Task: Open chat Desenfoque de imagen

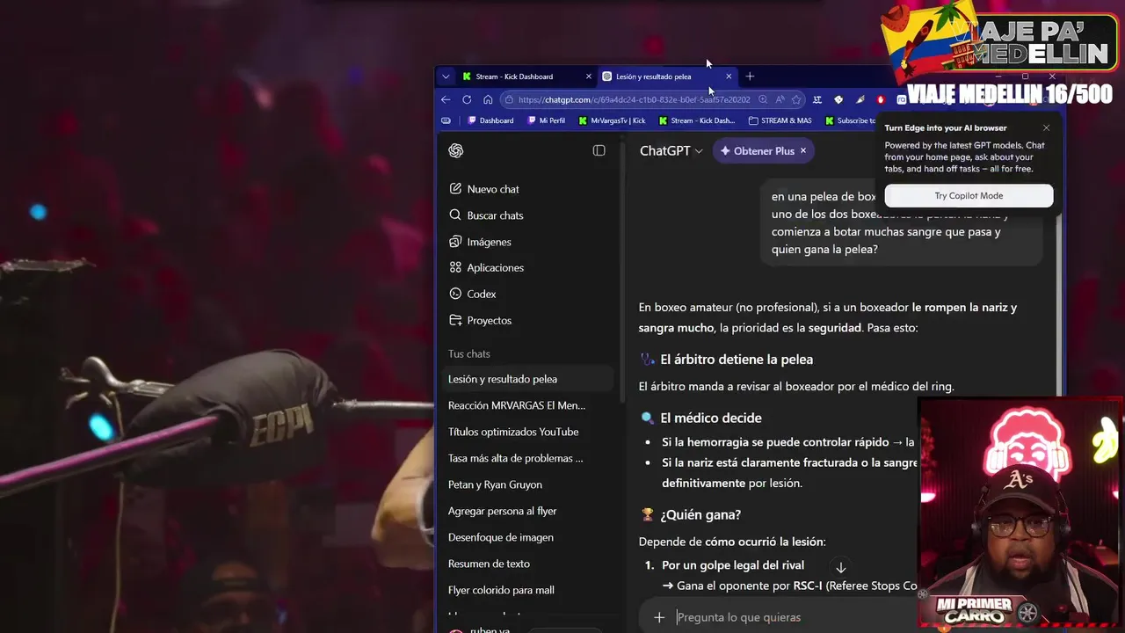Action: [x=527, y=537]
